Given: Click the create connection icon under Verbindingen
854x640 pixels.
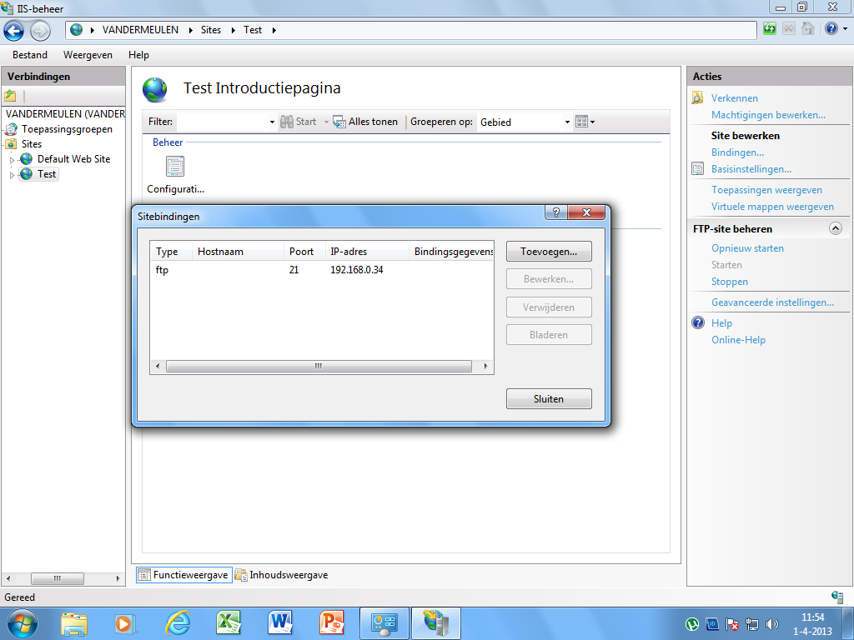Looking at the screenshot, I should 10,97.
